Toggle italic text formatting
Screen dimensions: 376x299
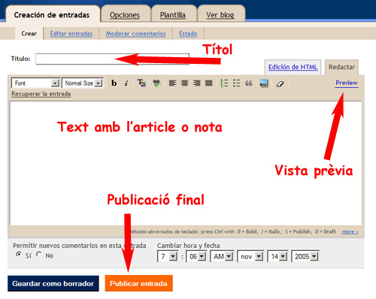click(x=126, y=83)
